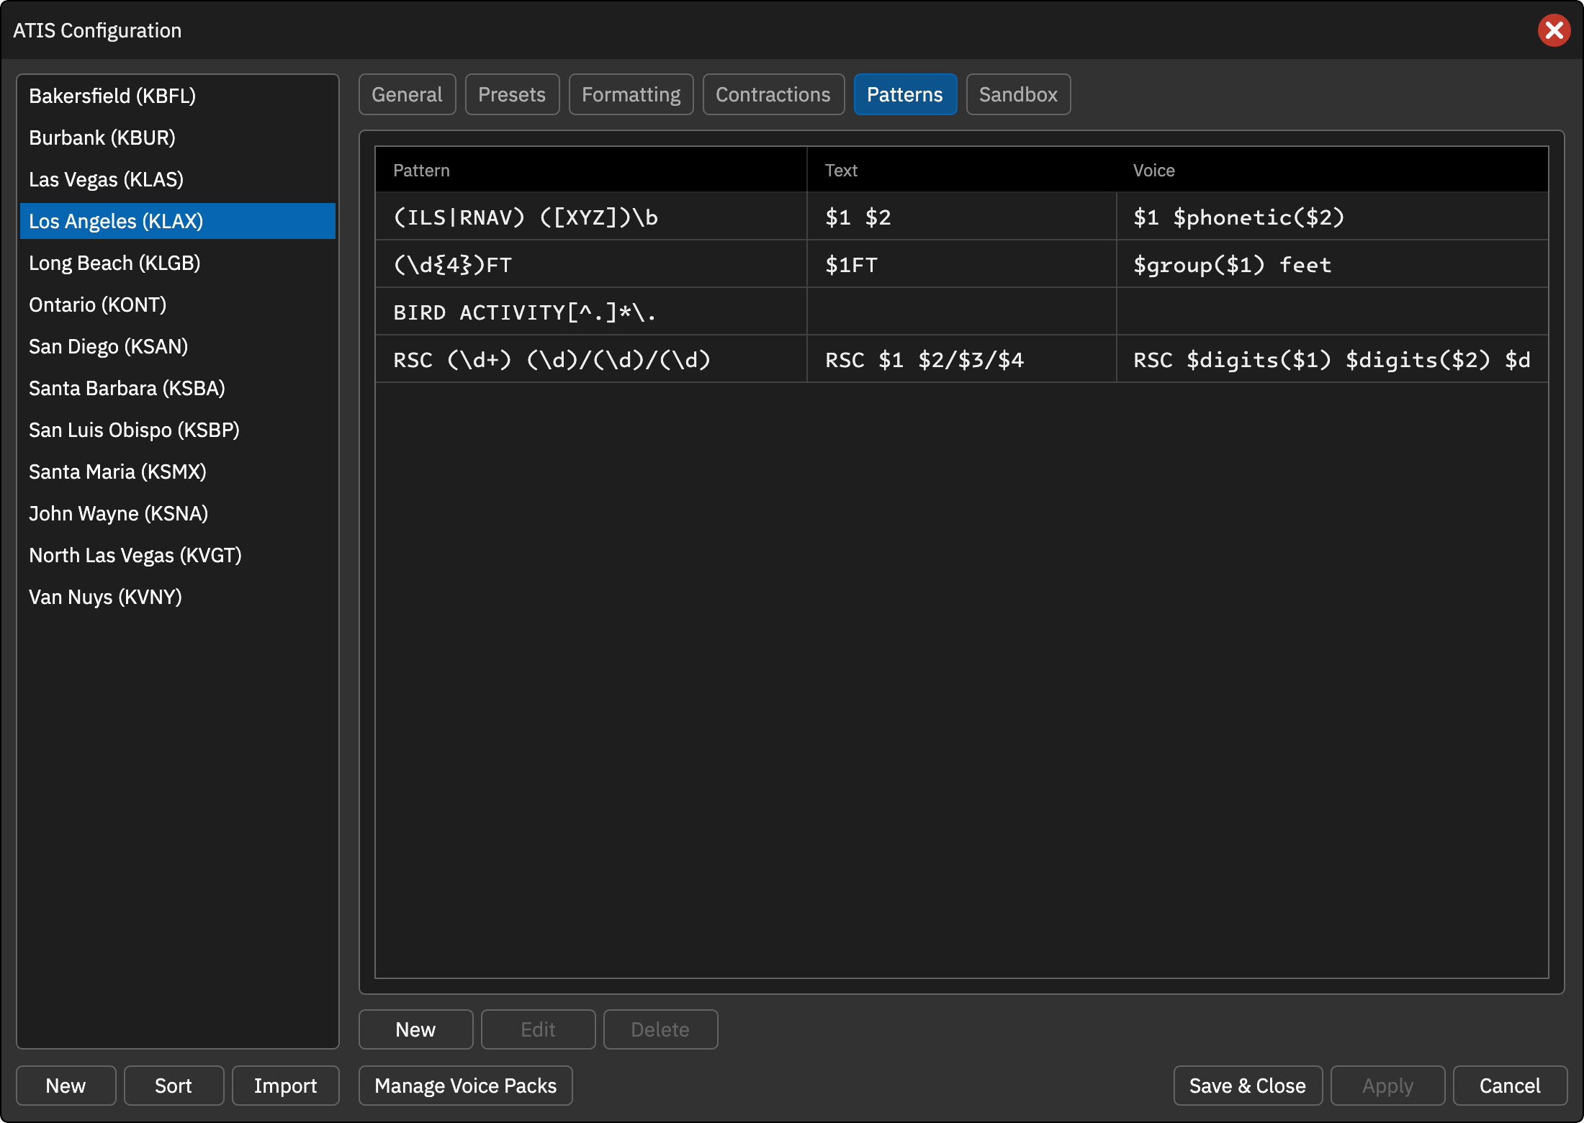Choose Las Vegas (KLAS) from the list
Image resolution: width=1584 pixels, height=1123 pixels.
click(x=178, y=179)
